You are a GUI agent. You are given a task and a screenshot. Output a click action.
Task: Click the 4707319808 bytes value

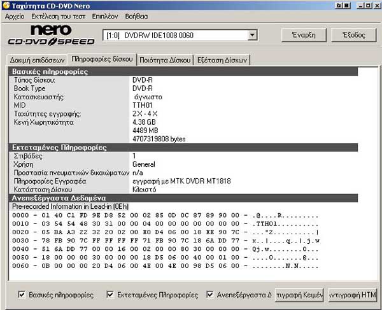click(x=159, y=139)
